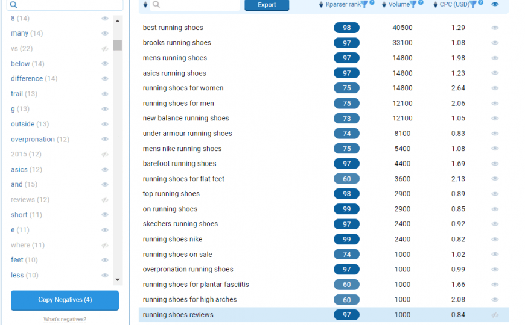The width and height of the screenshot is (525, 325).
Task: Toggle eye icon for sidebar word 'feet'
Action: (105, 260)
